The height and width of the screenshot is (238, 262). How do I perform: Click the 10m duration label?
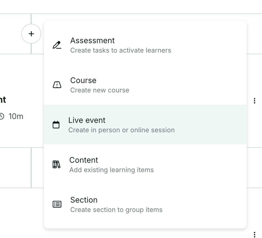pyautogui.click(x=16, y=116)
